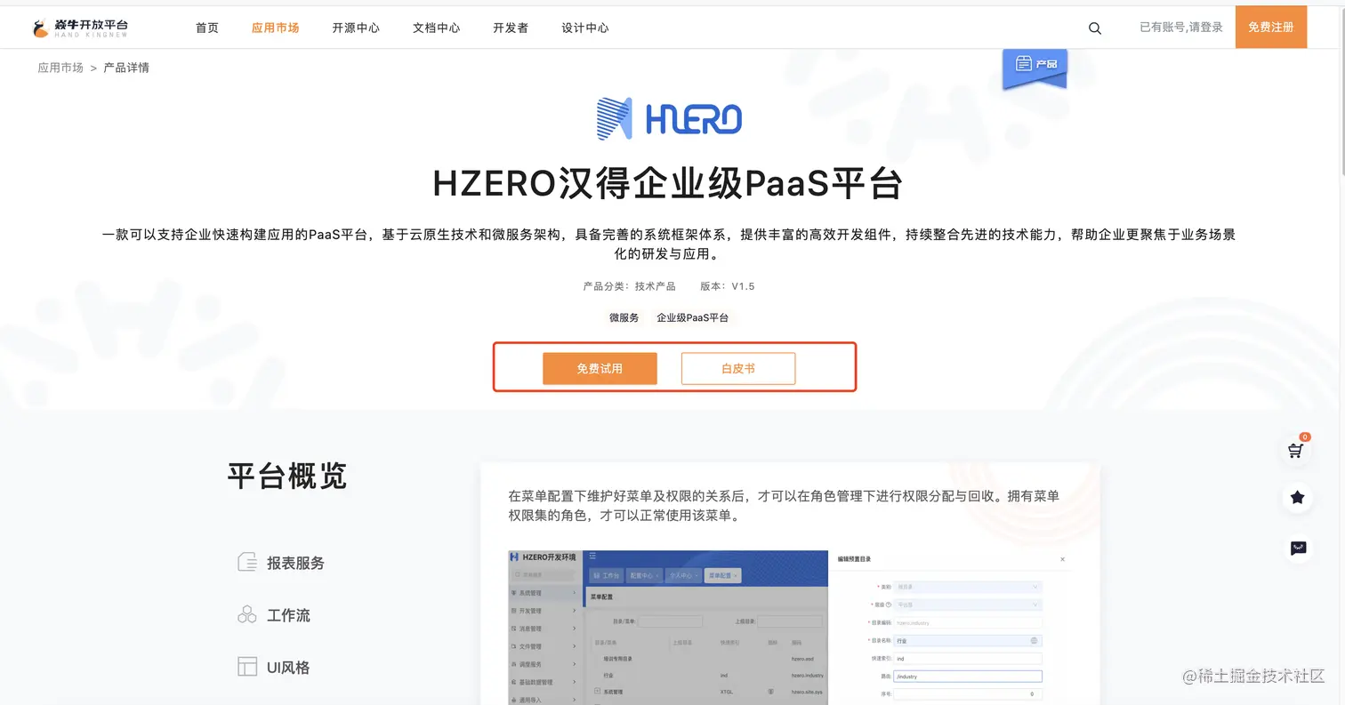Click the 序号 number input

tap(968, 693)
